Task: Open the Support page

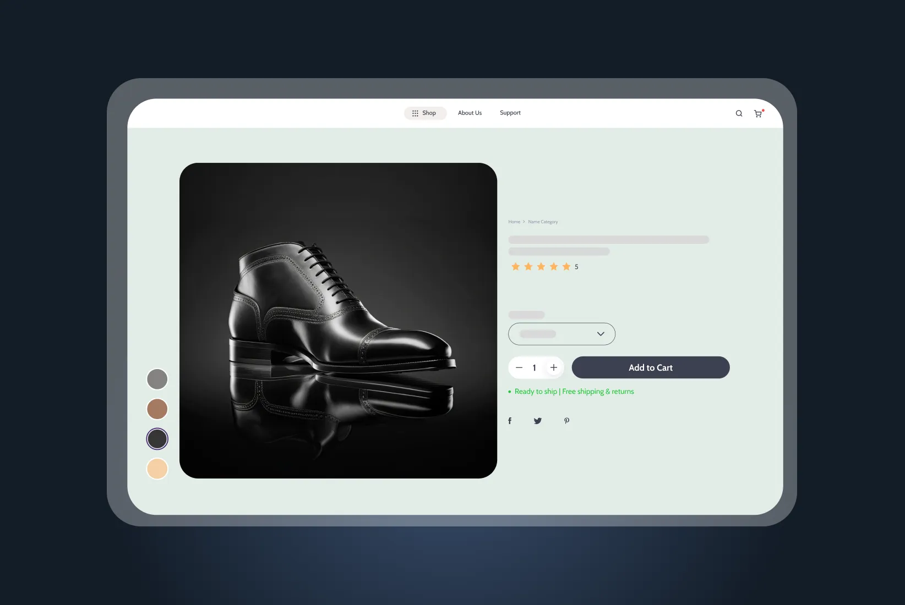Action: (510, 113)
